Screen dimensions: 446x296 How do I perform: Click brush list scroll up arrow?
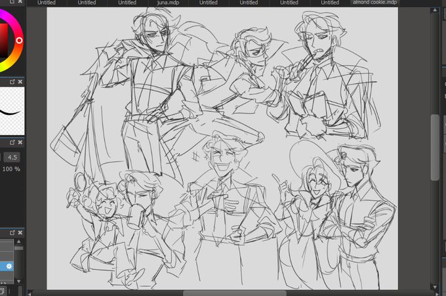tap(18, 242)
